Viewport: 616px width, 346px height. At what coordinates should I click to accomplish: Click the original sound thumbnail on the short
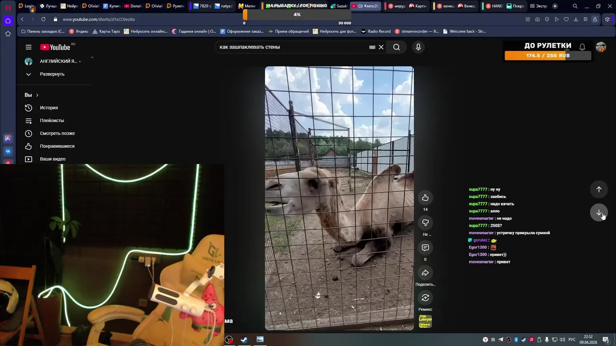click(425, 321)
